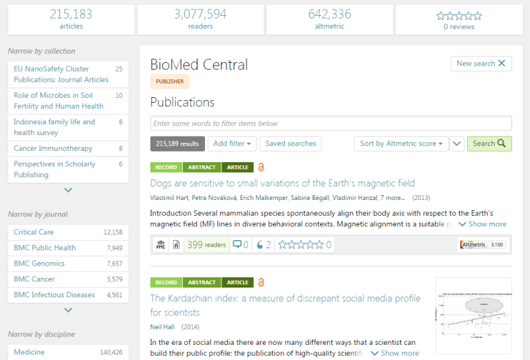Rate the Dogs article with stars
Viewport: 530px width, 360px height.
point(300,245)
